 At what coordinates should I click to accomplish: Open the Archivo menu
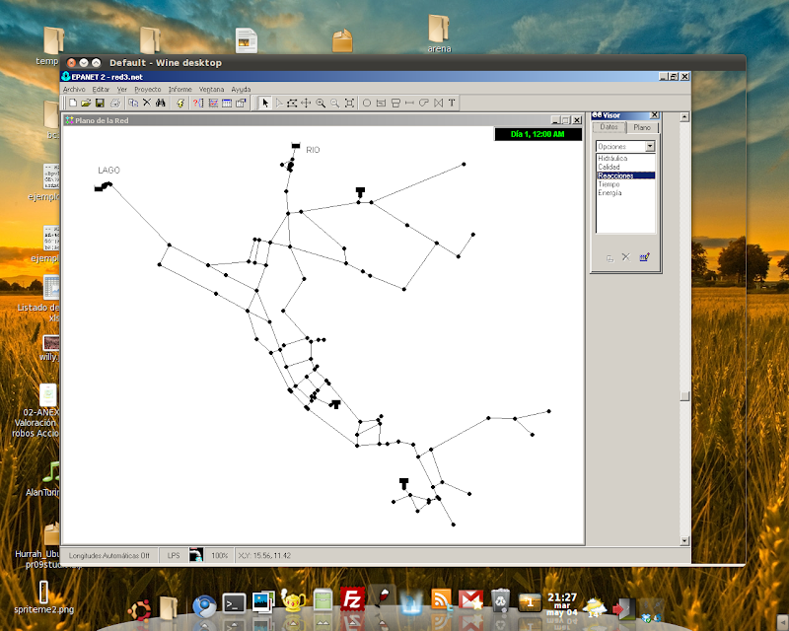tap(74, 89)
